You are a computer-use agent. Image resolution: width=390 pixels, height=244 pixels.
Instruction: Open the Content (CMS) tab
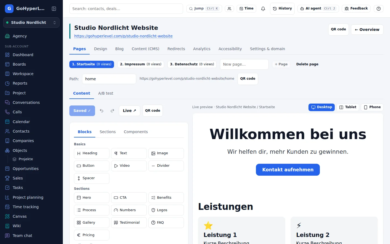click(x=145, y=49)
